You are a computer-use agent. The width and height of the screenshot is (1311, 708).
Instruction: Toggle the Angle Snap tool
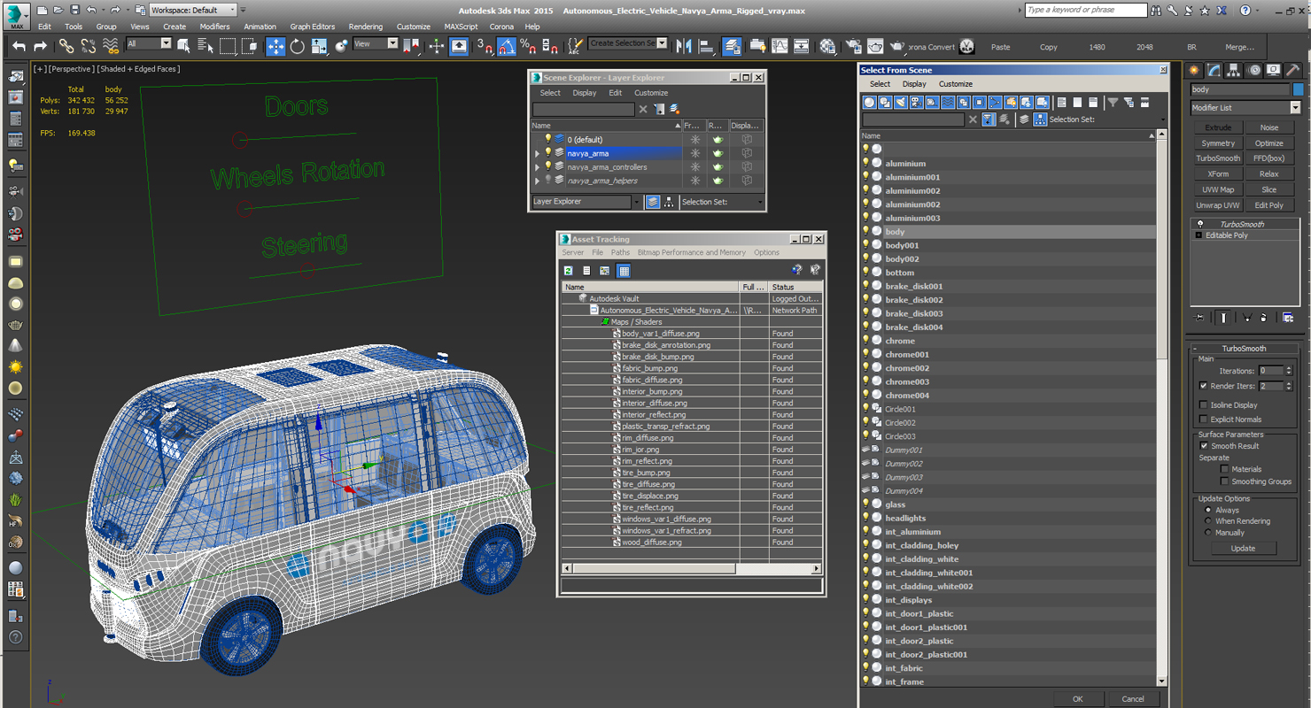pyautogui.click(x=507, y=46)
